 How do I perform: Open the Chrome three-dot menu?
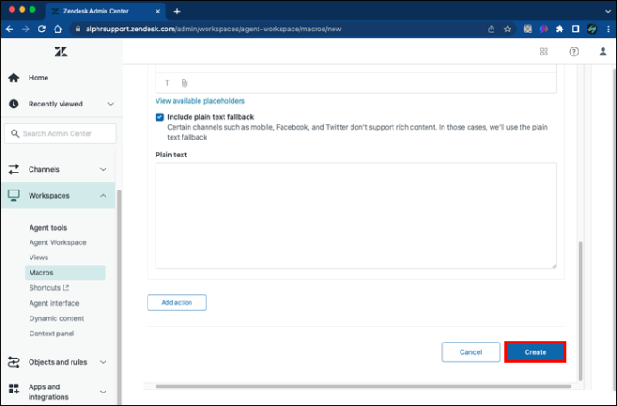(x=608, y=30)
